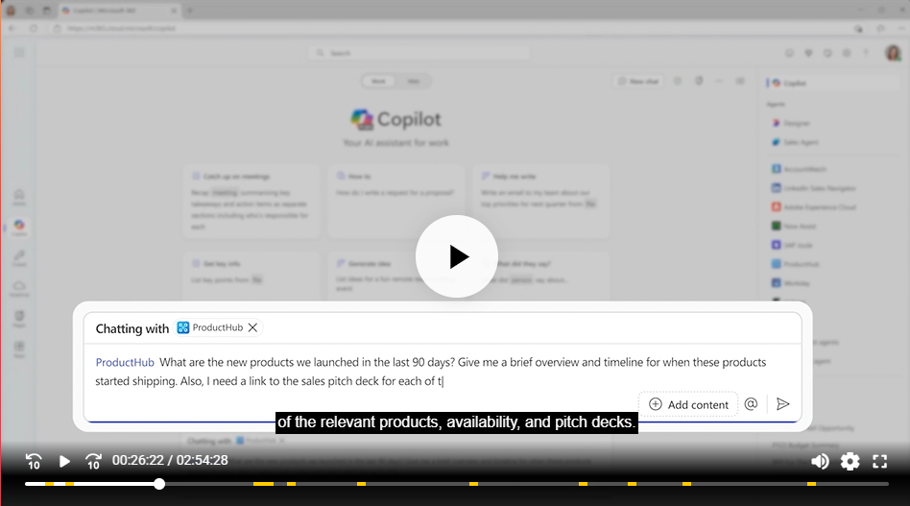Viewport: 910px width, 506px height.
Task: Remove the ProductHub chip with X
Action: [x=252, y=327]
